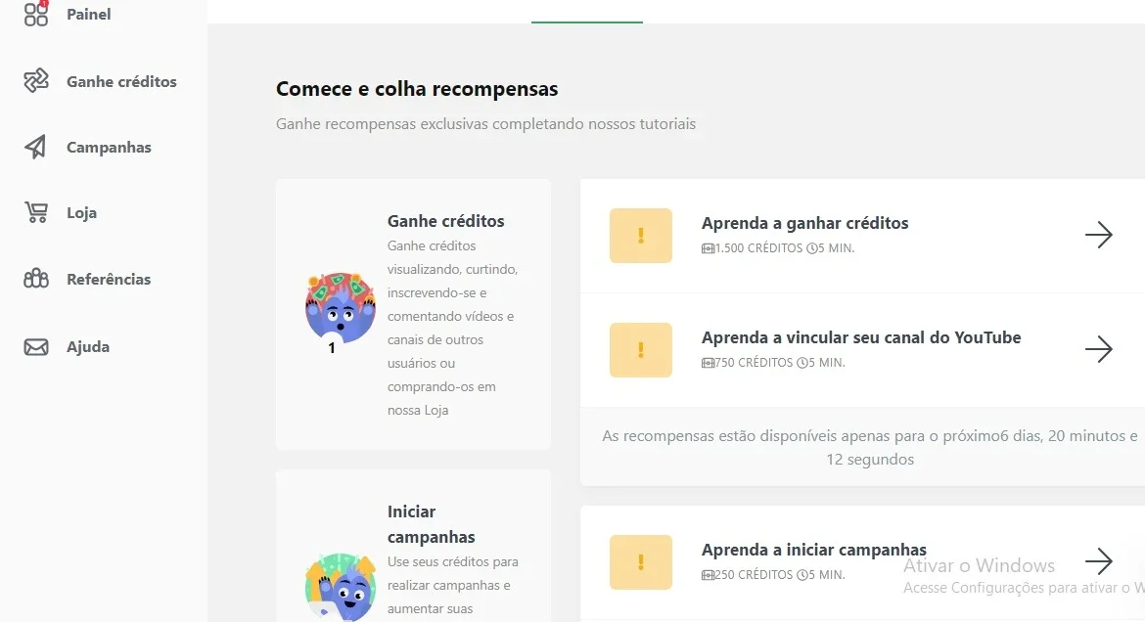The image size is (1145, 622).
Task: Open Painel in the sidebar
Action: click(x=88, y=14)
